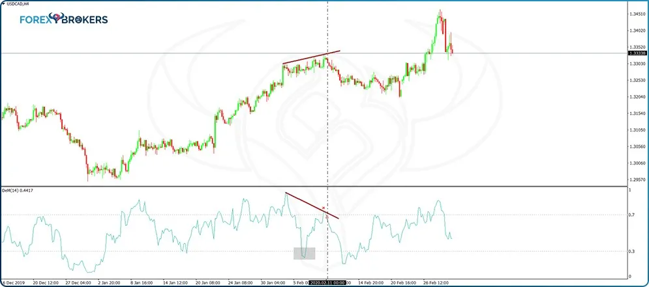Click price scale value 1.30560

click(637, 146)
